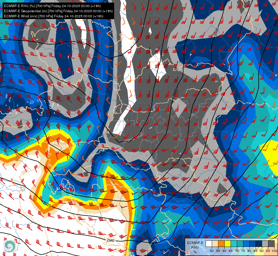Pick the dark gray 95-100 legend swatch
The width and height of the screenshot is (278, 256).
click(x=271, y=243)
